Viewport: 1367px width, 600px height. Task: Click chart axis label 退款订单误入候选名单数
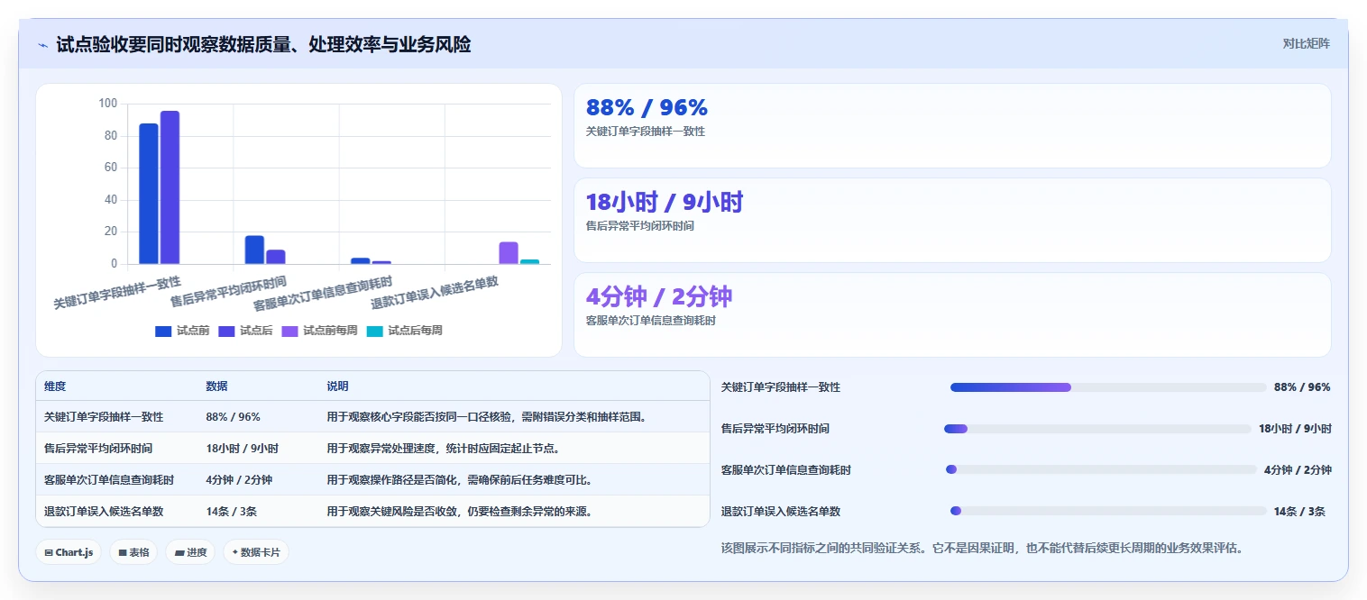tap(435, 294)
